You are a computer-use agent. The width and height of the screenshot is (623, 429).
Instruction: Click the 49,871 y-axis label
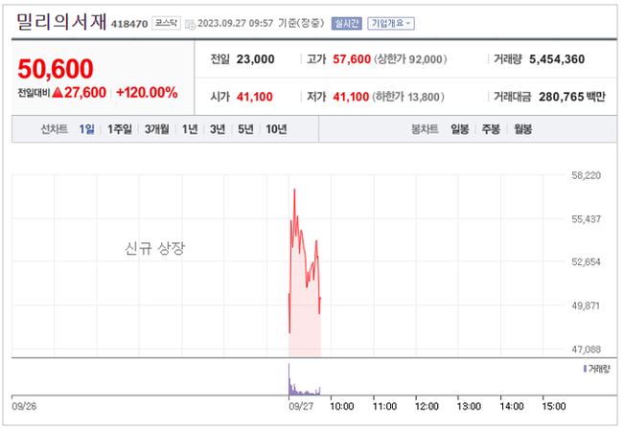pos(586,305)
